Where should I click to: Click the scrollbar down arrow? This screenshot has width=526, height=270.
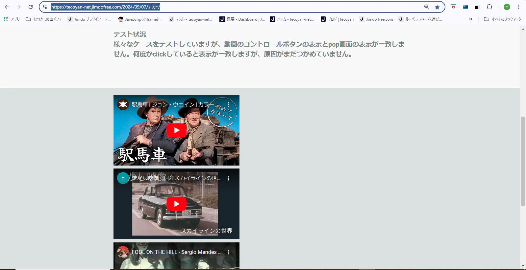coord(523,266)
